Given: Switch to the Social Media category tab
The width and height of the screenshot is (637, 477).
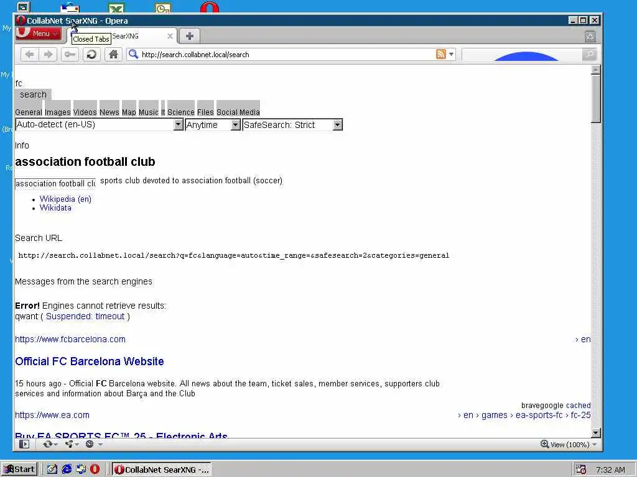Looking at the screenshot, I should [238, 112].
